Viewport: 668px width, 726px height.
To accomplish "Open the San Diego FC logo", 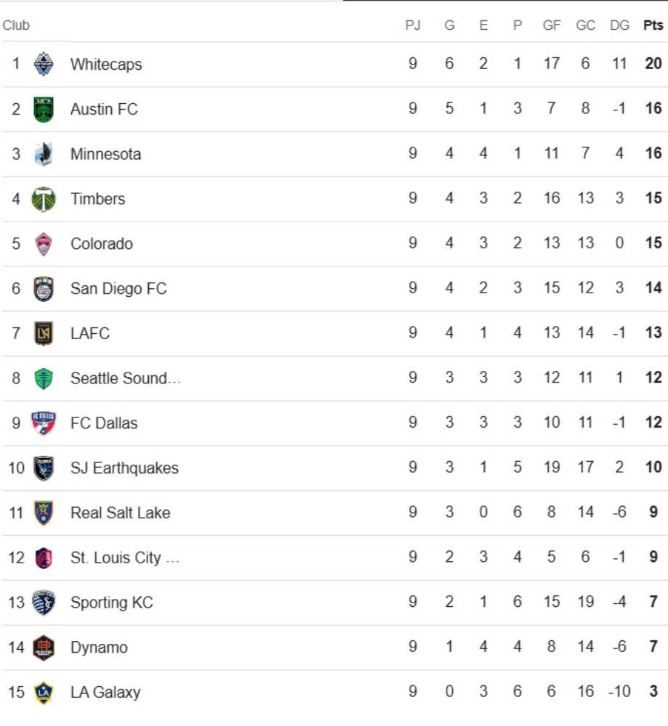I will [44, 289].
